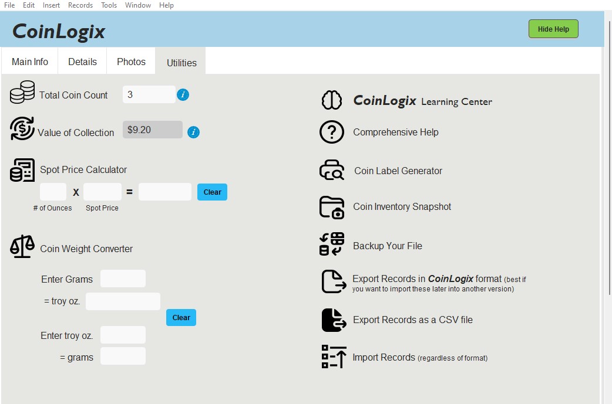
Task: Click the Spot Price Calculator result field
Action: pos(165,192)
